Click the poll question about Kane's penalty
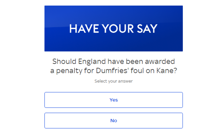Screen dimensions: 224x134 pyautogui.click(x=114, y=66)
